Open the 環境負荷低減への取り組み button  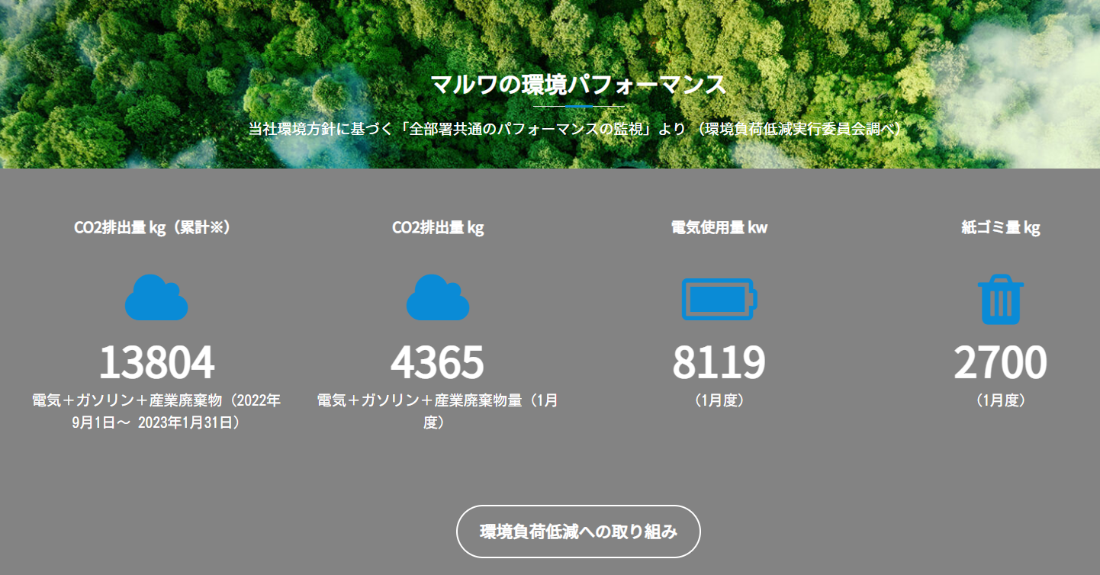click(x=578, y=532)
